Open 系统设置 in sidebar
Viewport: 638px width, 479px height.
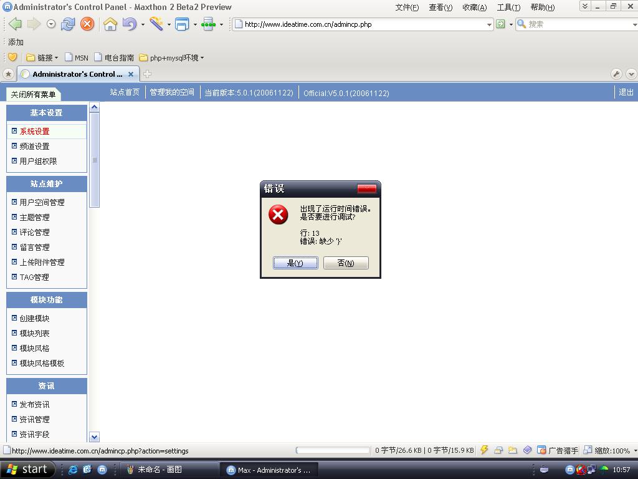tap(35, 131)
